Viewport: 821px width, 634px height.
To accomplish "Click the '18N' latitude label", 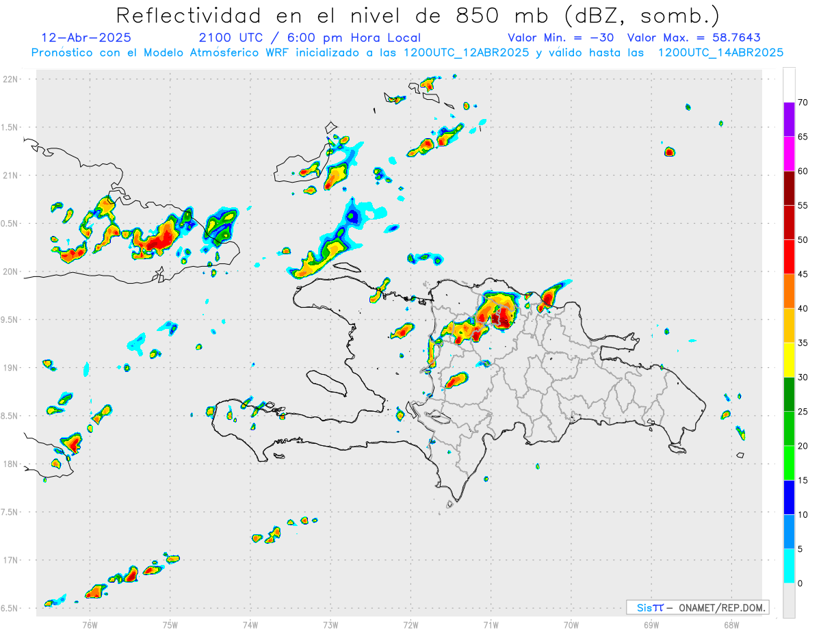I will point(12,464).
